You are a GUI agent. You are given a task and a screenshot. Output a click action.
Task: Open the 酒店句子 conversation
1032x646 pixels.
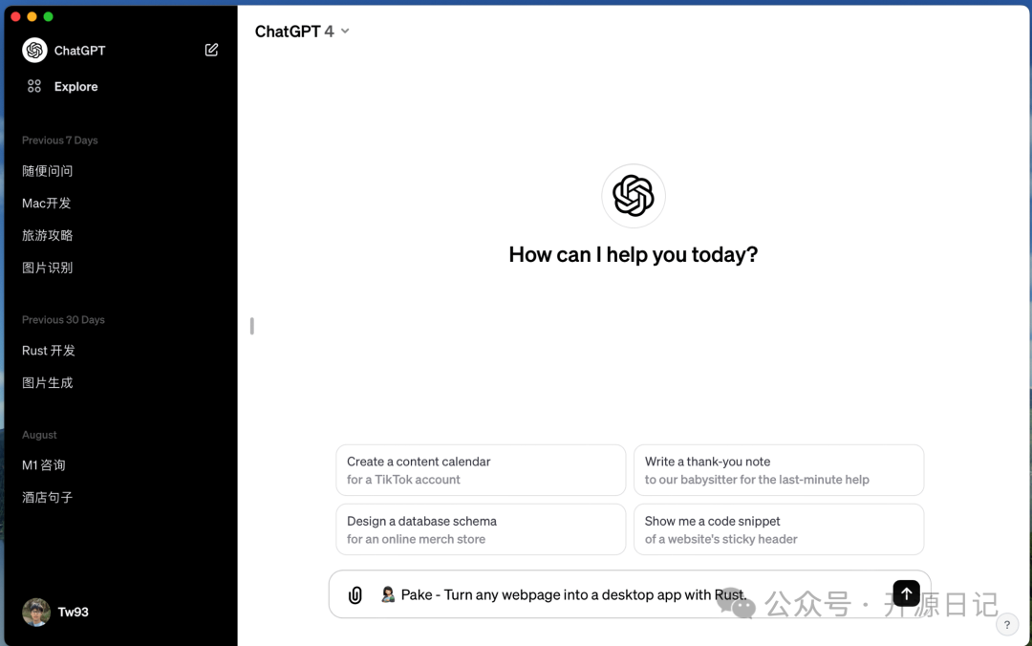(48, 497)
